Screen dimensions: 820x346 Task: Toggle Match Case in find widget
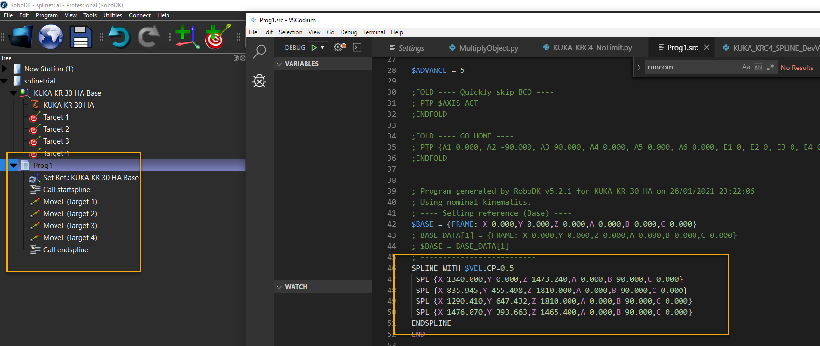(746, 67)
